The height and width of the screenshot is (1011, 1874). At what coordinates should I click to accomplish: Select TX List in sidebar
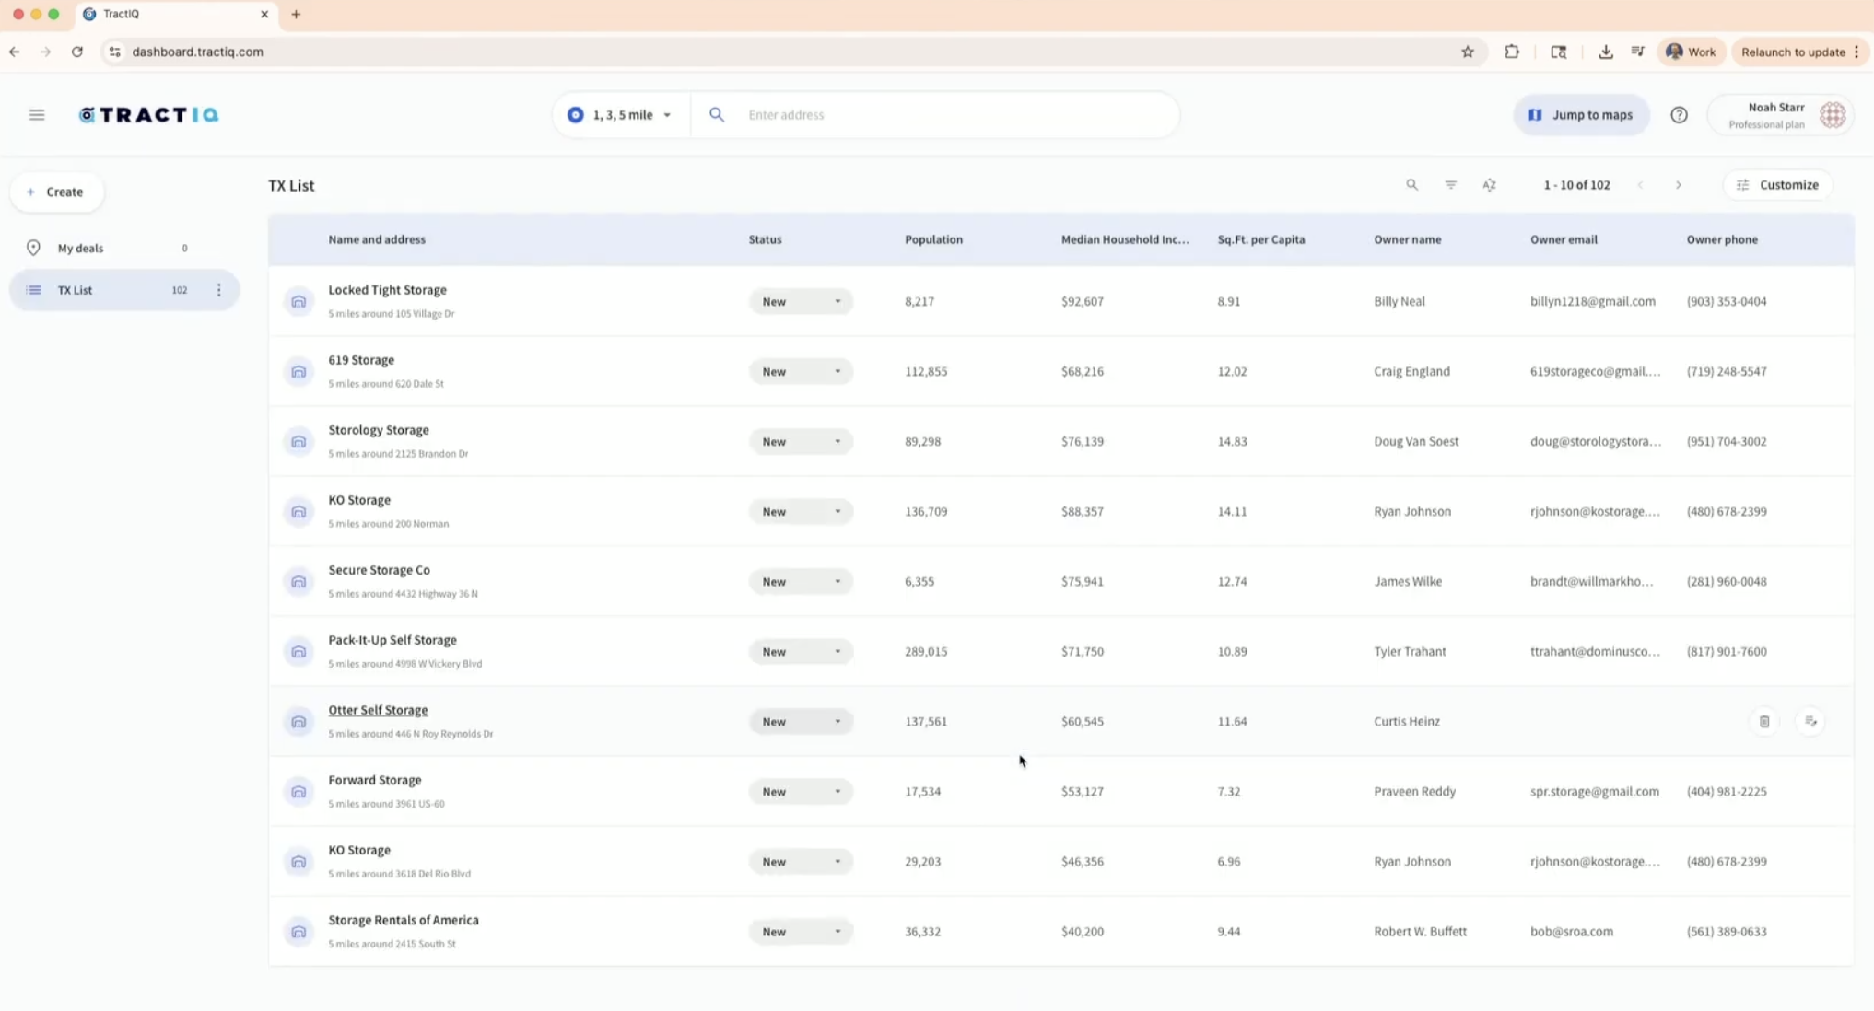pos(76,290)
